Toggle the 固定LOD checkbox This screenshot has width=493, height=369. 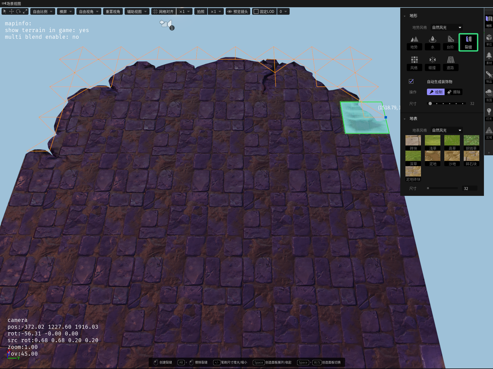pyautogui.click(x=256, y=12)
